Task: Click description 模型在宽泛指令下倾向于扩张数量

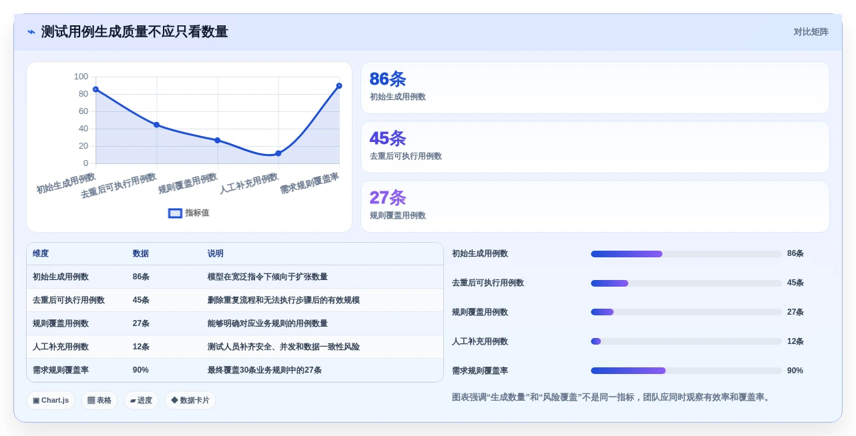Action: click(x=268, y=277)
